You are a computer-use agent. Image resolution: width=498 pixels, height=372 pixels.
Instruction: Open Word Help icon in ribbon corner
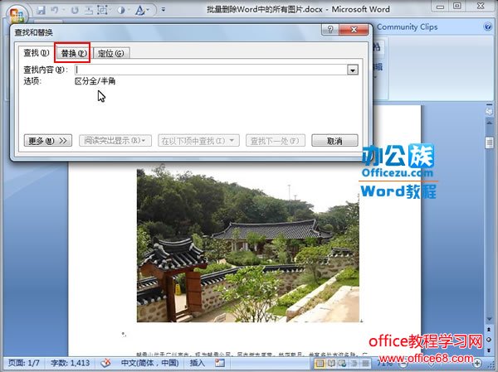[x=488, y=27]
